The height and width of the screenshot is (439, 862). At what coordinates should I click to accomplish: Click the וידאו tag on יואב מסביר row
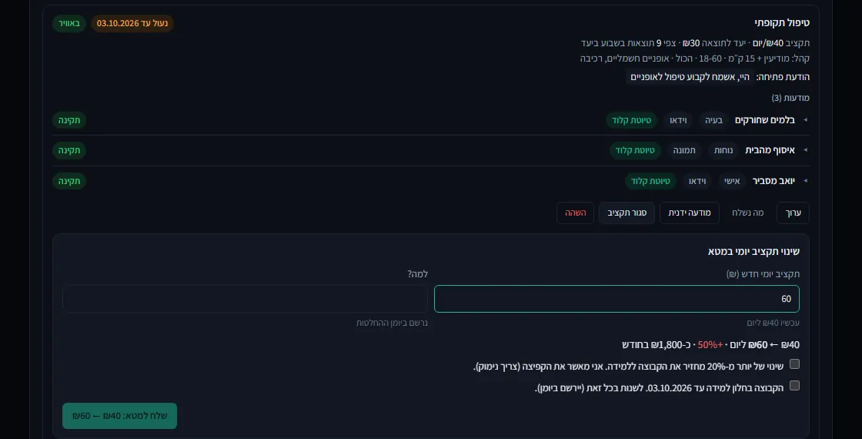point(697,181)
